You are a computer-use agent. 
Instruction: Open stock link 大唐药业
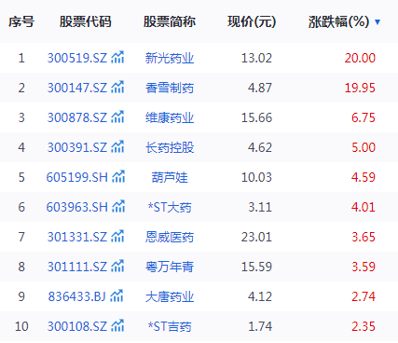pos(170,296)
